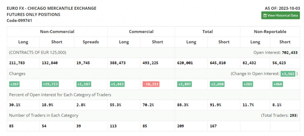
Task: Click the +1,187 spreads change badge
Action: [83, 84]
